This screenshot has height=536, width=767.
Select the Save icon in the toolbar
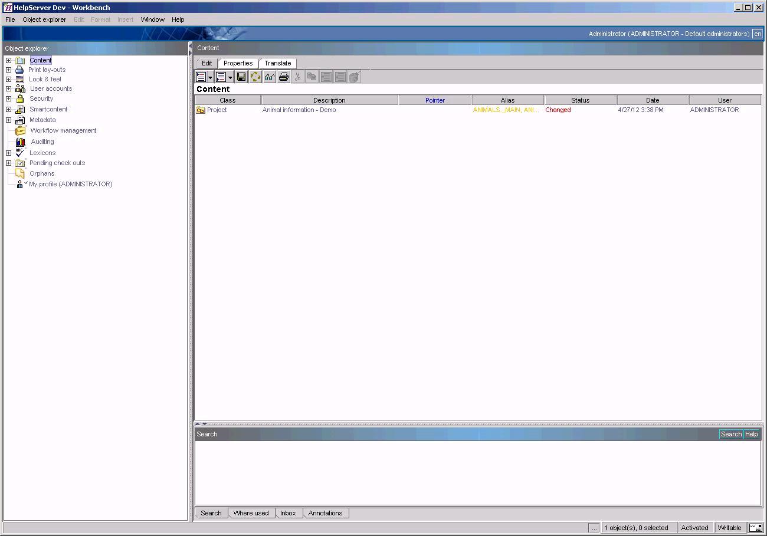(x=241, y=77)
